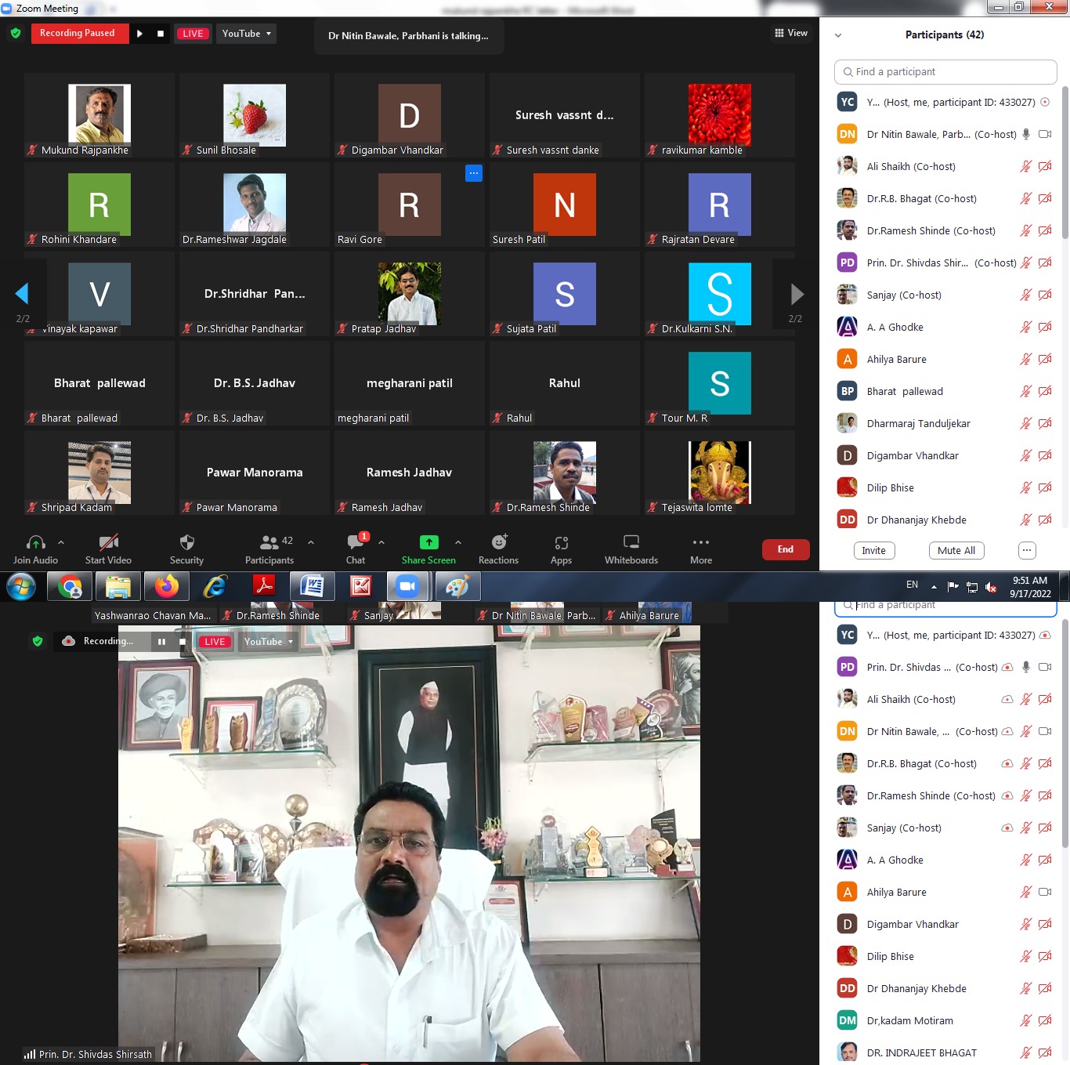Click the Invite button
The width and height of the screenshot is (1070, 1065).
coord(874,550)
